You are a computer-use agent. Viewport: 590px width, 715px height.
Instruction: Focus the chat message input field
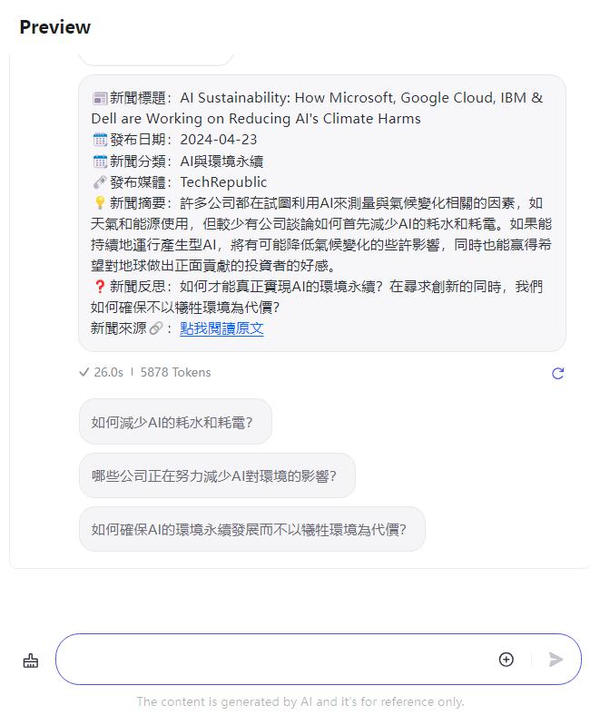click(274, 660)
